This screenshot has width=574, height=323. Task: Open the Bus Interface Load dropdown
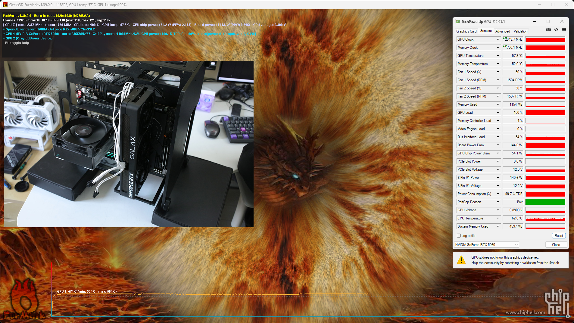pos(498,137)
